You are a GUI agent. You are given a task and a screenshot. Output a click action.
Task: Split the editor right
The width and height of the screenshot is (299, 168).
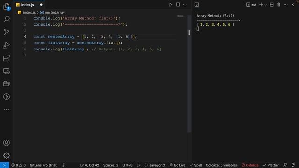pos(178,5)
